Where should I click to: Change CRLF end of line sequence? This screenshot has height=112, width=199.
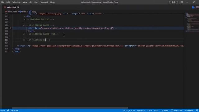pyautogui.click(x=156, y=111)
